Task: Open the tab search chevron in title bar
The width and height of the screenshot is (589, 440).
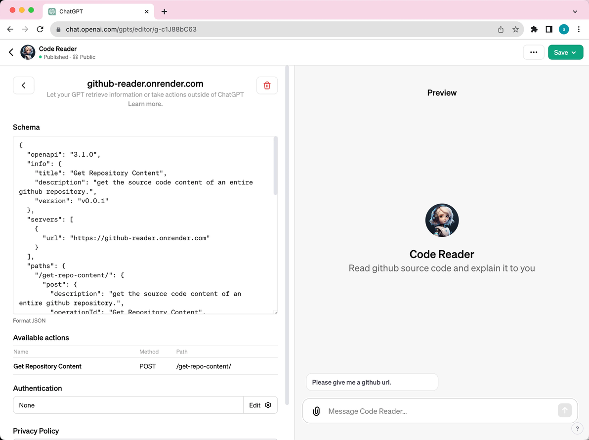Action: click(x=575, y=12)
